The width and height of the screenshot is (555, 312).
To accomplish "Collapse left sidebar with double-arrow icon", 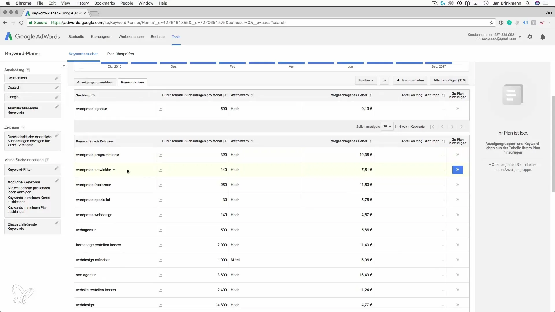I will coord(64,66).
